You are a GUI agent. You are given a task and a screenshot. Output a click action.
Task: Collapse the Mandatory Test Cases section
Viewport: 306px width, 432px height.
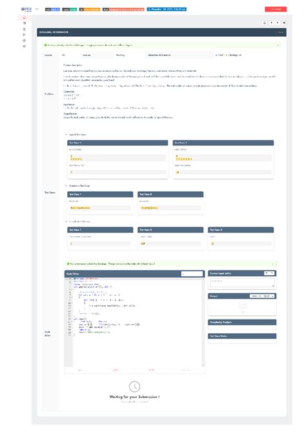[x=66, y=186]
